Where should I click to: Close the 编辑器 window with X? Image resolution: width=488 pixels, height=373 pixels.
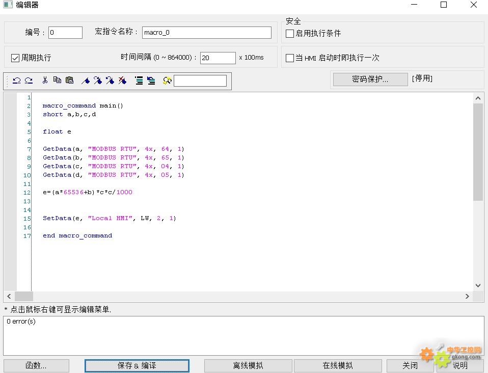[474, 5]
